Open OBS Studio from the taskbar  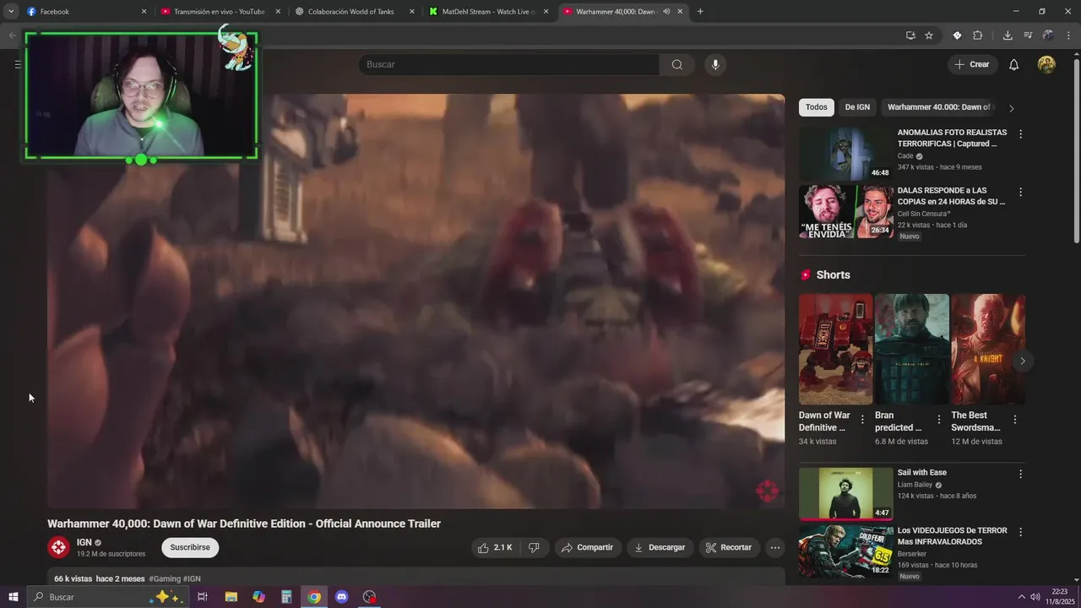(x=369, y=597)
